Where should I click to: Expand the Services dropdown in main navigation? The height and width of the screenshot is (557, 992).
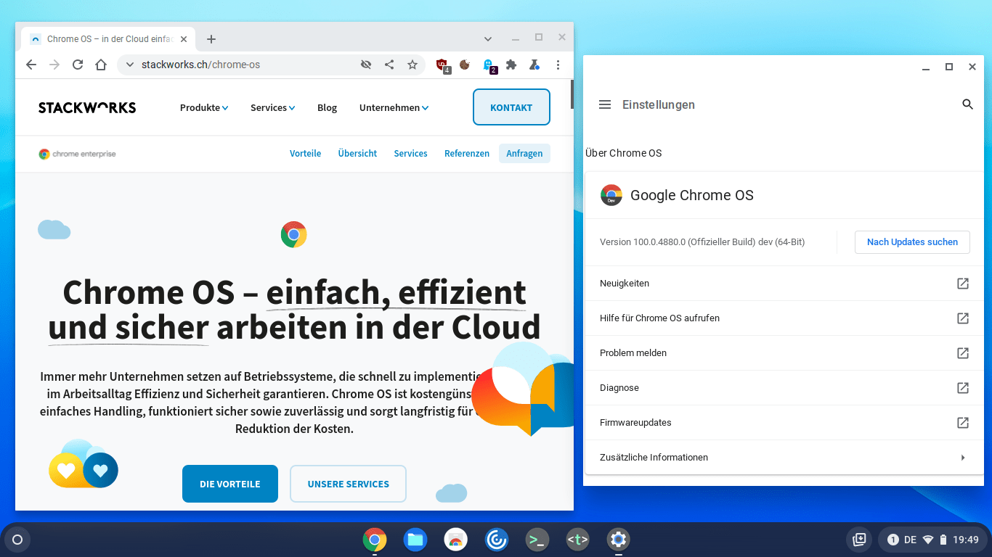point(272,107)
